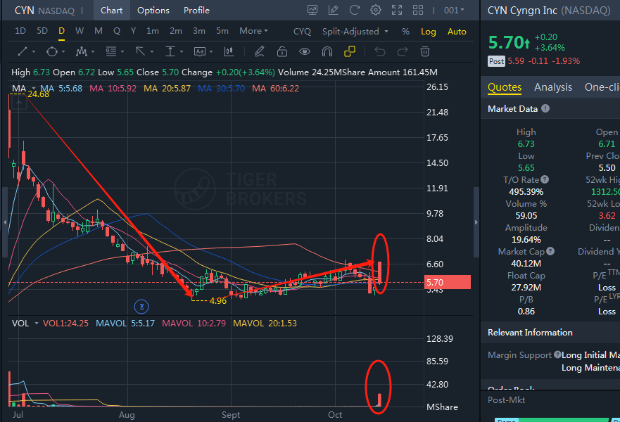Select the 5D timeframe
The width and height of the screenshot is (620, 422).
pyautogui.click(x=42, y=31)
